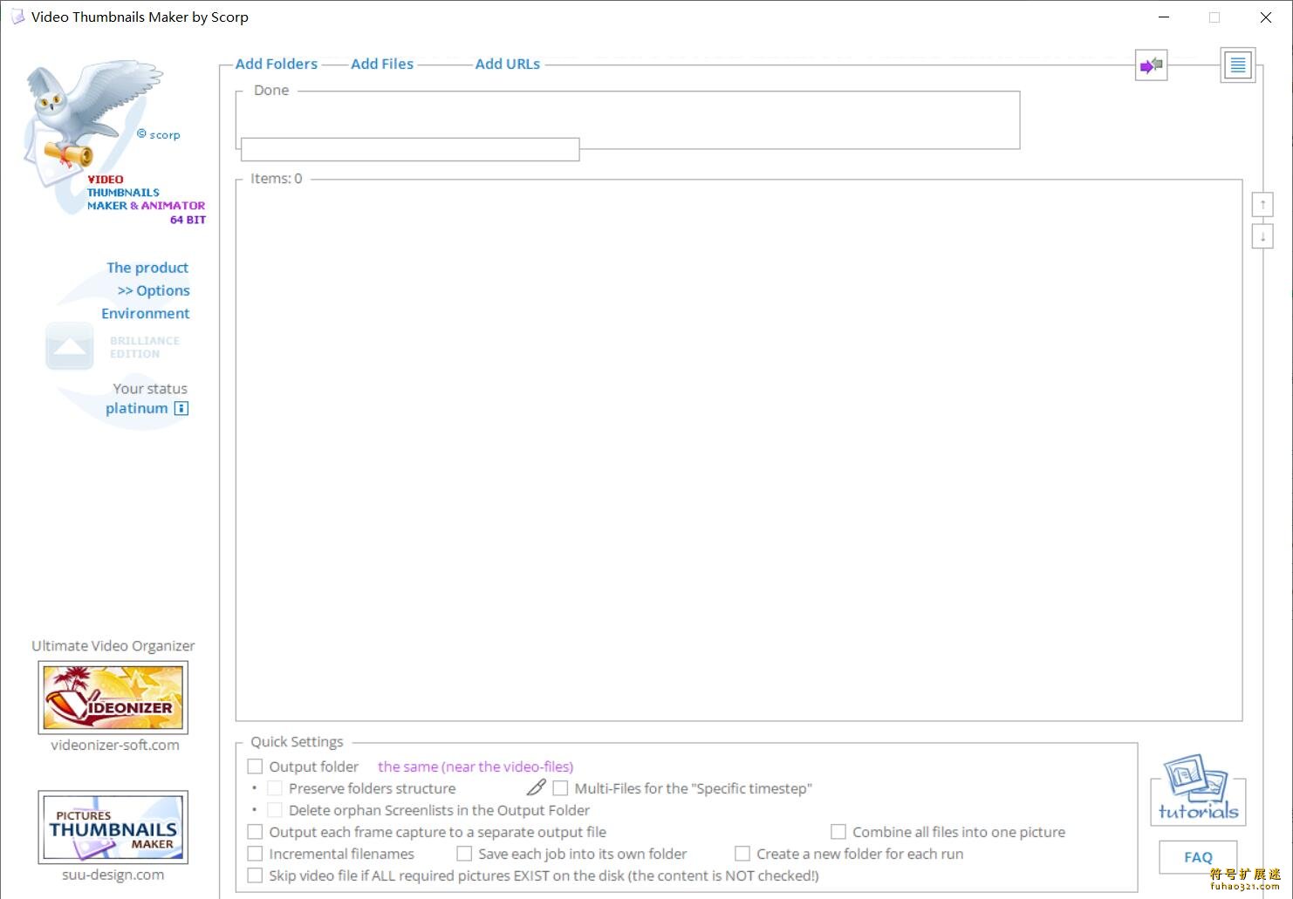1293x899 pixels.
Task: Click the move item down arrow
Action: [x=1262, y=236]
